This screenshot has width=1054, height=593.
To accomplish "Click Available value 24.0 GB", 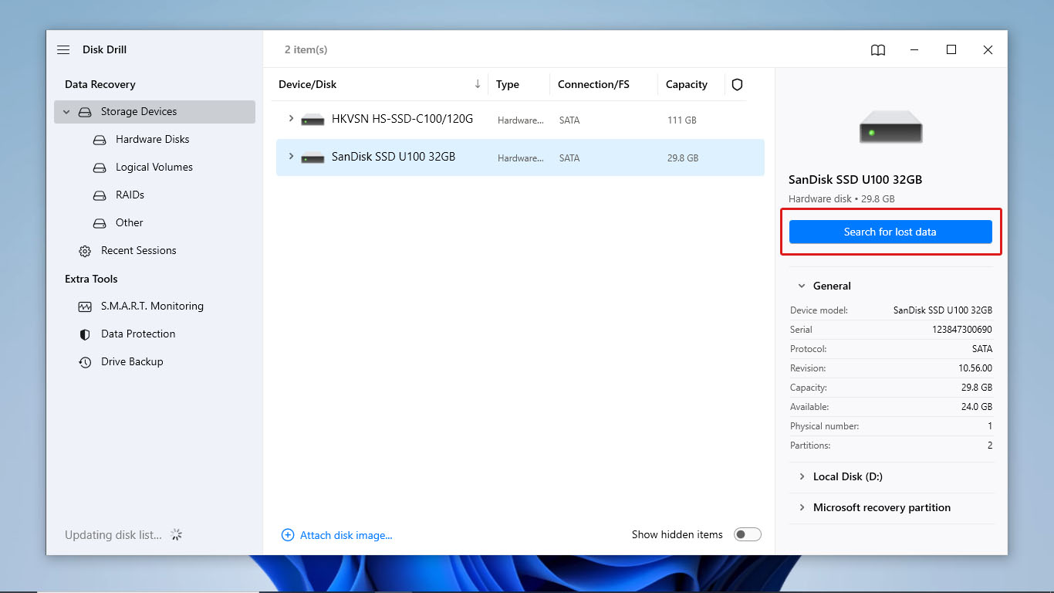I will 976,407.
